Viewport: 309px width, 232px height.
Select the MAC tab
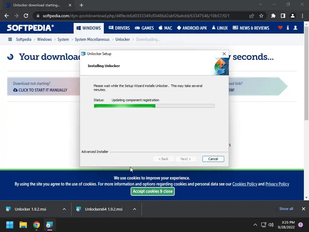click(x=165, y=28)
